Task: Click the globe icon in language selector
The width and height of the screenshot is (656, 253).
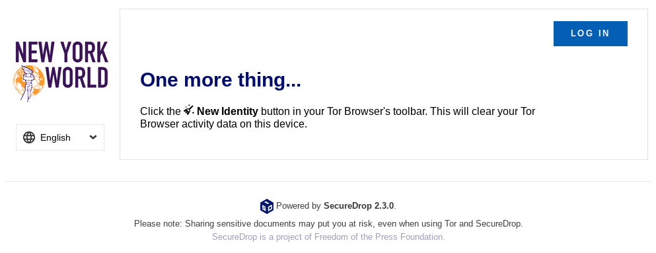Action: [x=29, y=137]
